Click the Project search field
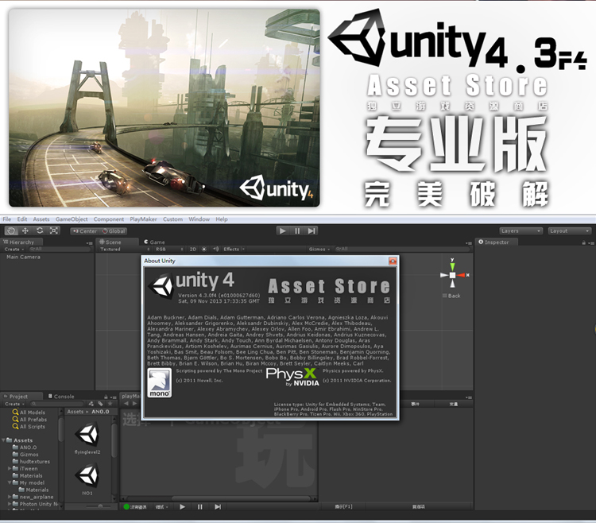Image resolution: width=596 pixels, height=523 pixels. (57, 404)
